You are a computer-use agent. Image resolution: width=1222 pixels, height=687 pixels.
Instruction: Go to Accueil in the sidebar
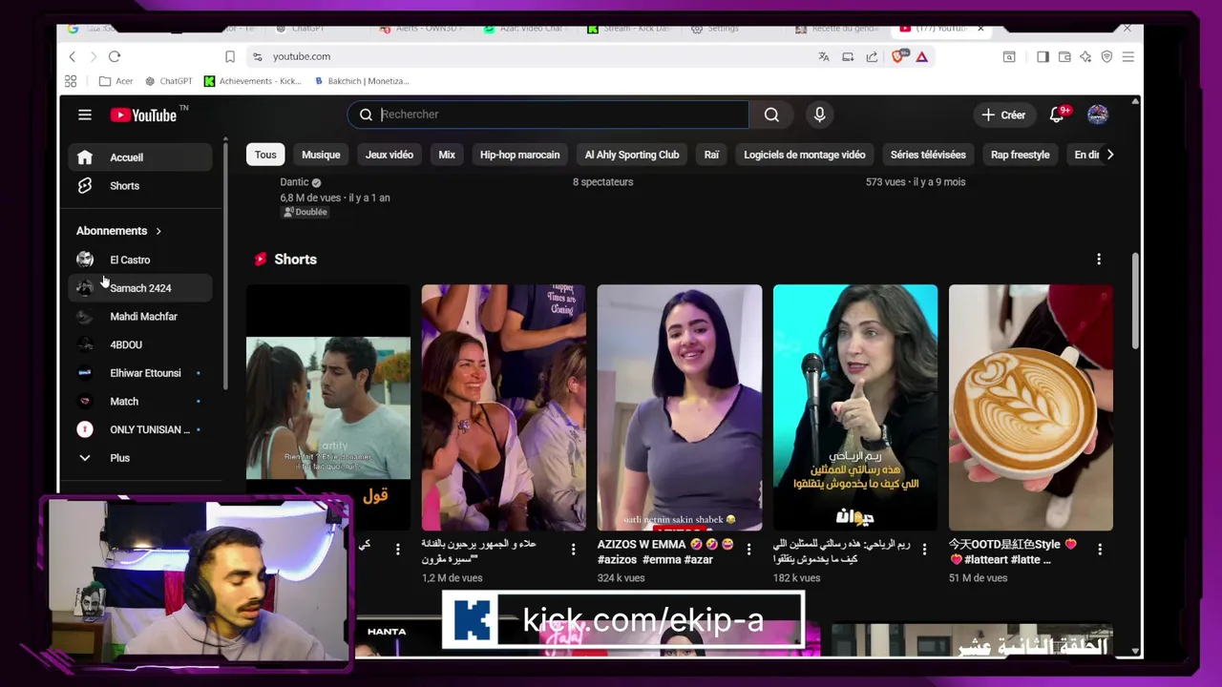[139, 157]
